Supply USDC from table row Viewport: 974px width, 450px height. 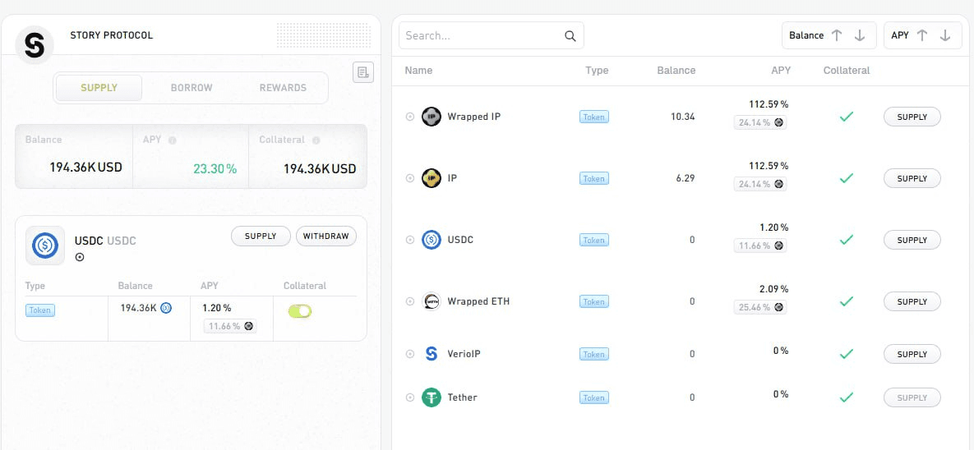(x=912, y=240)
